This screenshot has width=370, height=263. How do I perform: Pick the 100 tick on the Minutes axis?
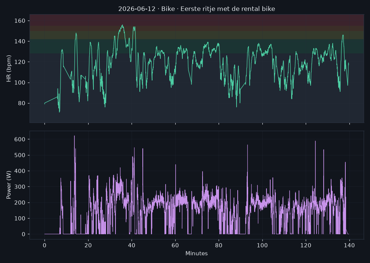coord(262,245)
